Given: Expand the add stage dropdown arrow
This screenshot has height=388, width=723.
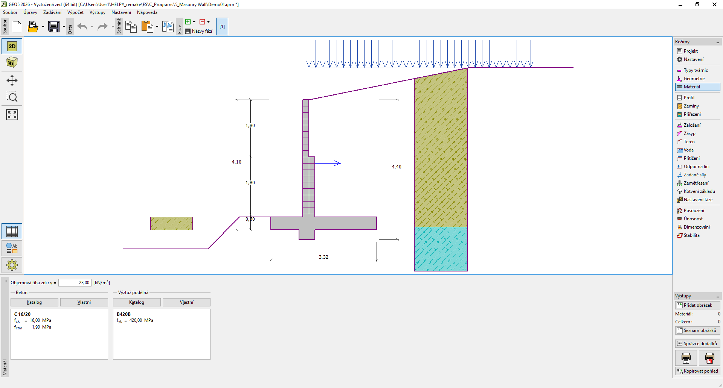Looking at the screenshot, I should point(194,22).
